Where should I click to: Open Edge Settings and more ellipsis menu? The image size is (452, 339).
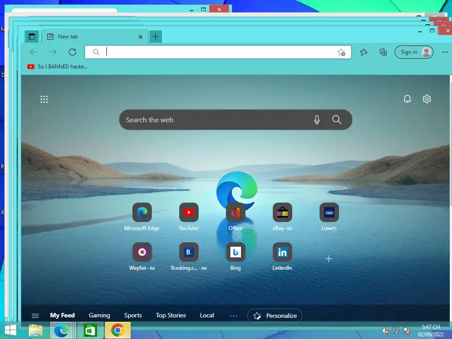pyautogui.click(x=445, y=52)
